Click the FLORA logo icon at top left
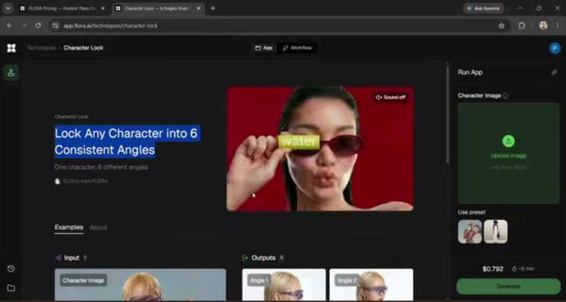 (x=11, y=48)
